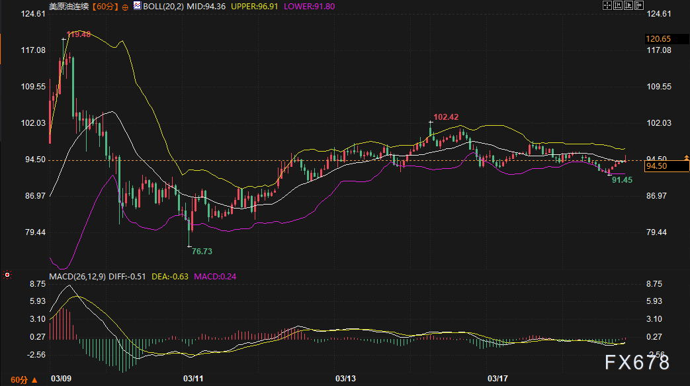Click the jump-to-start chart range icon
This screenshot has width=690, height=386.
[x=618, y=5]
